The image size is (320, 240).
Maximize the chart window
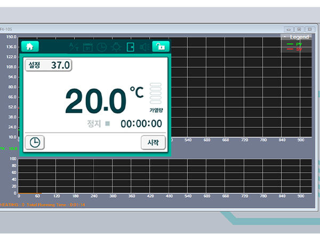(x=299, y=29)
